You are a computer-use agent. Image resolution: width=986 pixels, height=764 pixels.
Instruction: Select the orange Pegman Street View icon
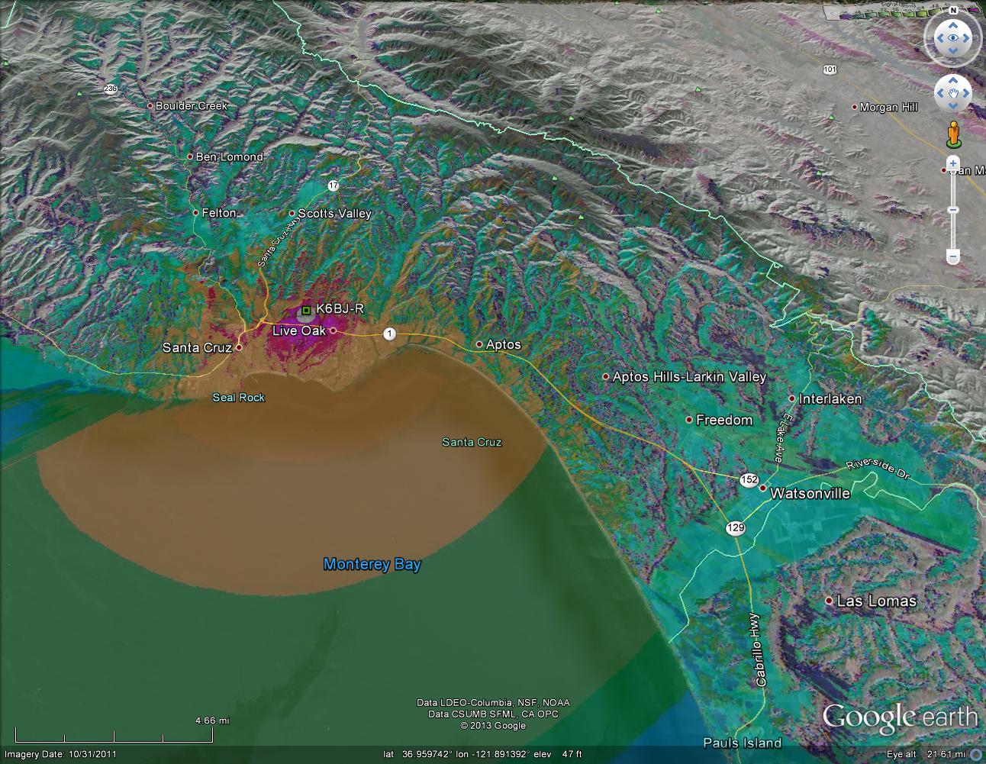click(x=952, y=134)
